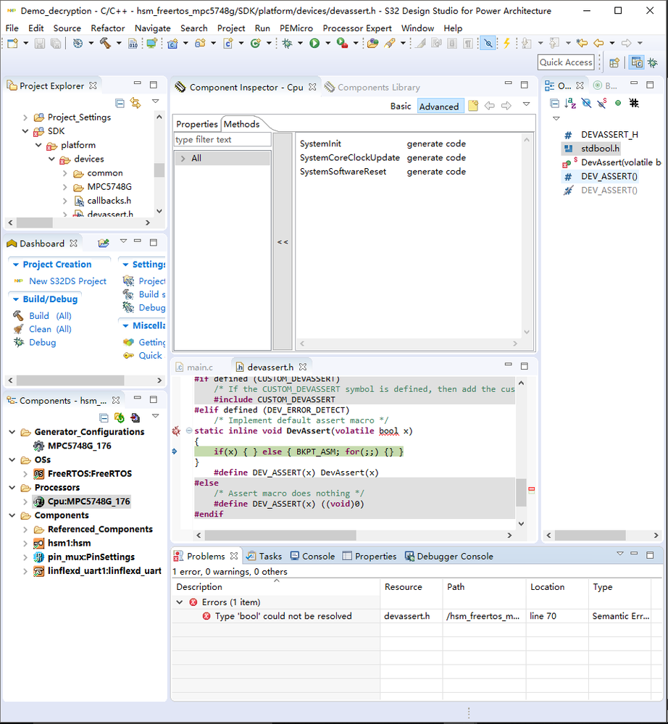Screen dimensions: 668x724
Task: Click the yellow Back arrow in toolbar
Action: click(x=598, y=43)
